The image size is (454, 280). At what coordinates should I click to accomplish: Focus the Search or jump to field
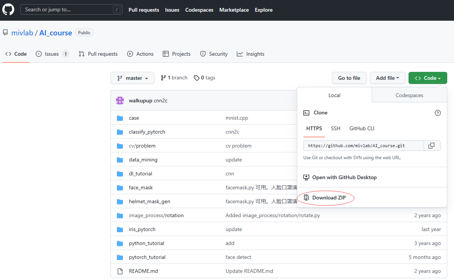coord(71,10)
